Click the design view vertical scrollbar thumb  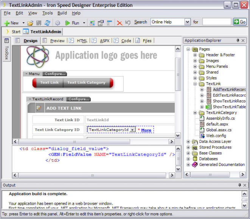coord(178,74)
